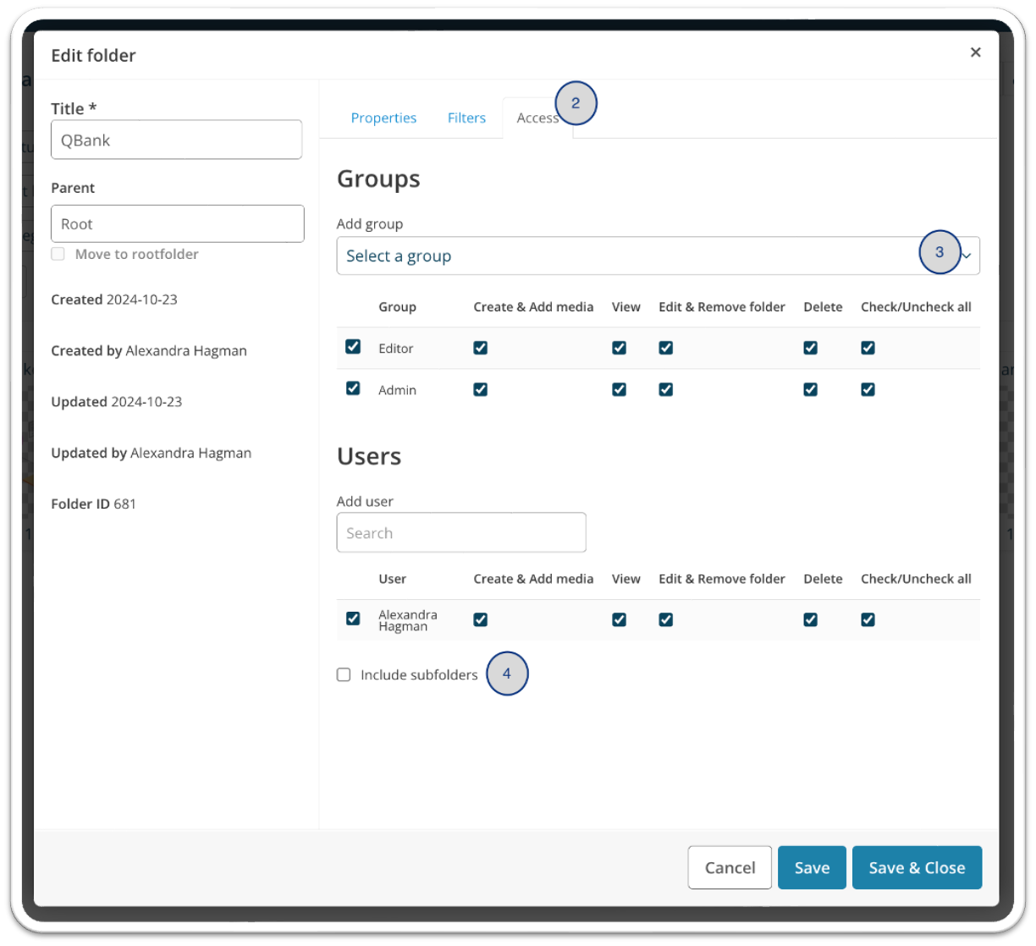Click the Created 2024-10-23 text
The width and height of the screenshot is (1036, 946).
tap(114, 300)
